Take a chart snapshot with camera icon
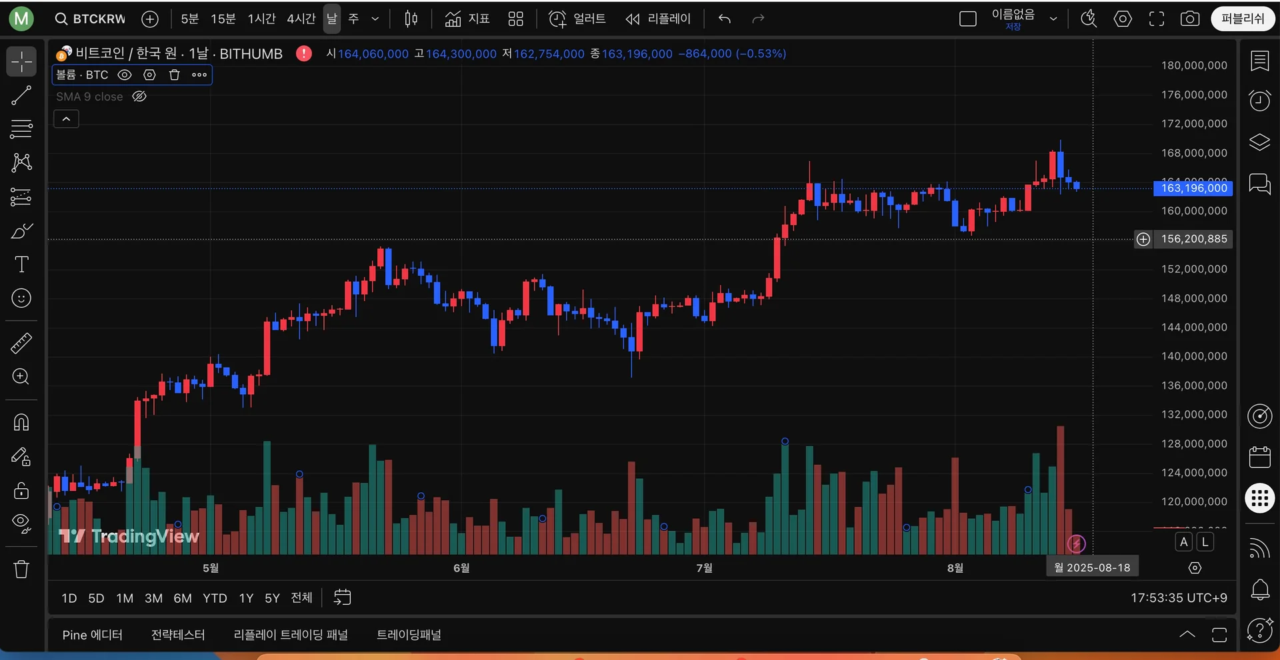The height and width of the screenshot is (660, 1280). pos(1190,19)
